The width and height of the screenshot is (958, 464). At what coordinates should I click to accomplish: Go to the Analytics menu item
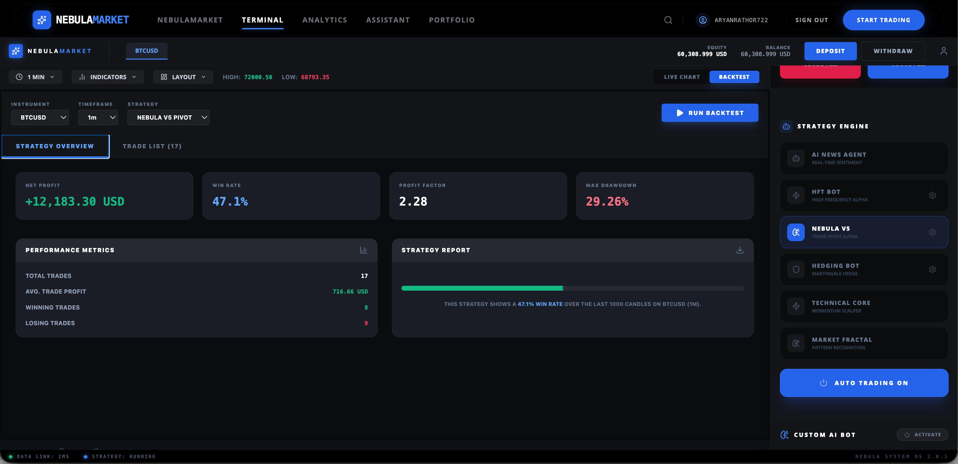pyautogui.click(x=324, y=20)
